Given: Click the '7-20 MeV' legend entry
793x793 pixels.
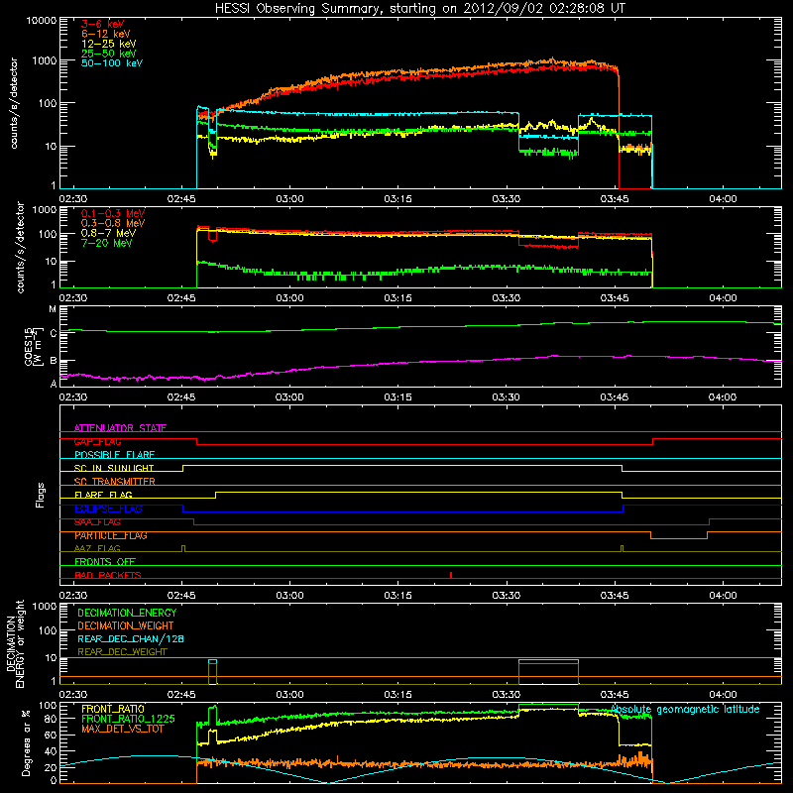Looking at the screenshot, I should point(107,243).
